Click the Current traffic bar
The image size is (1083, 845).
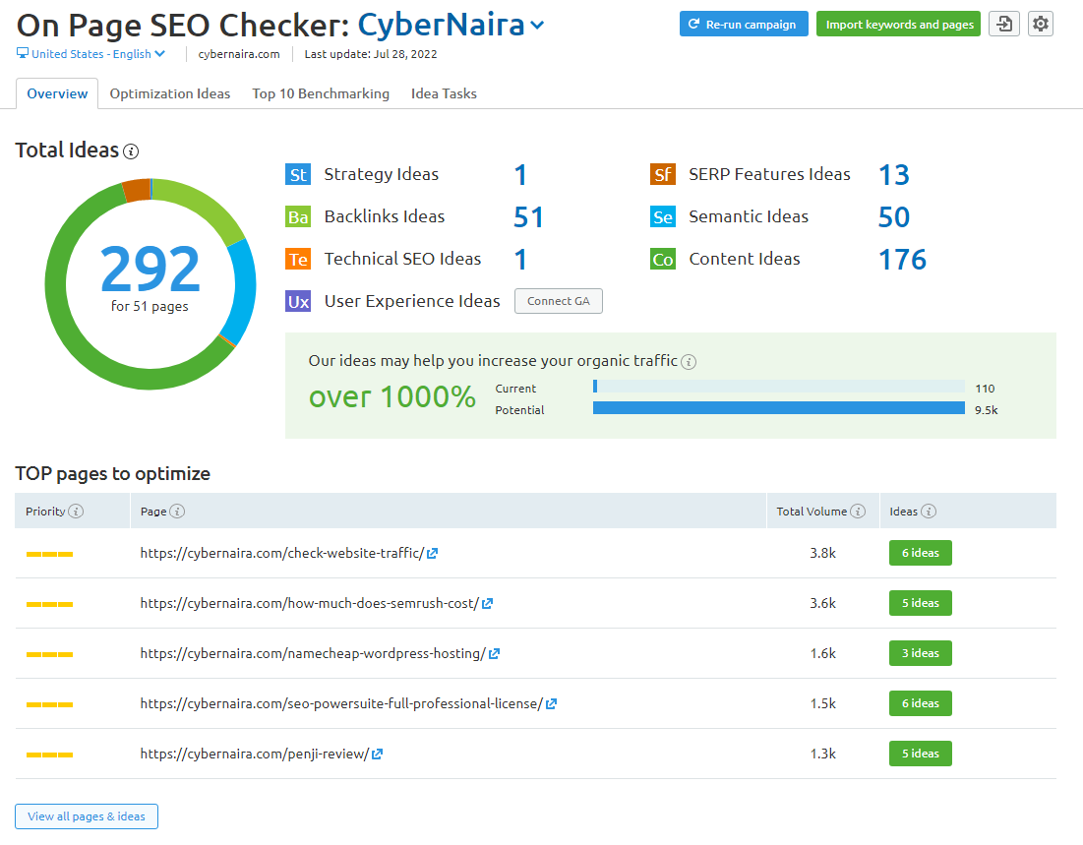tap(778, 387)
